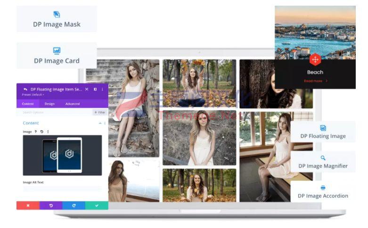Switch to the Design tab
This screenshot has width=368, height=228.
click(x=49, y=104)
